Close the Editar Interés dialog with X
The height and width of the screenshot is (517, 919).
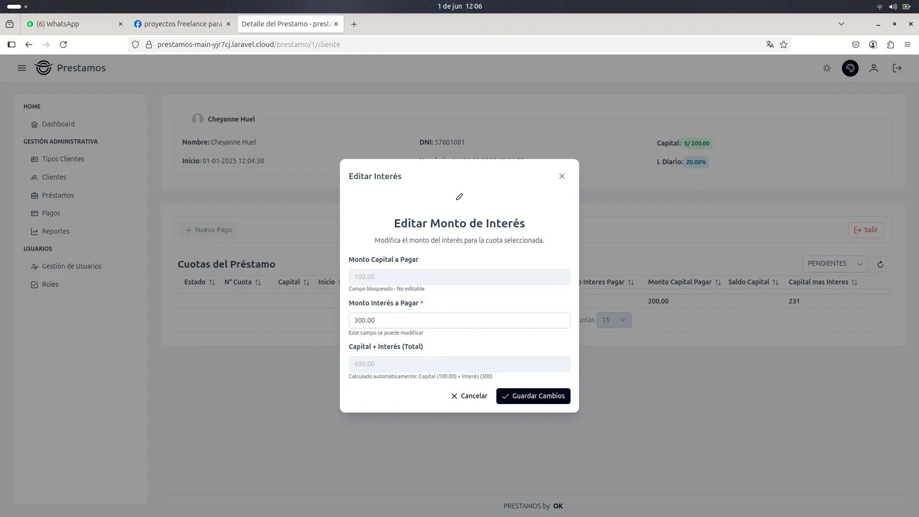562,176
